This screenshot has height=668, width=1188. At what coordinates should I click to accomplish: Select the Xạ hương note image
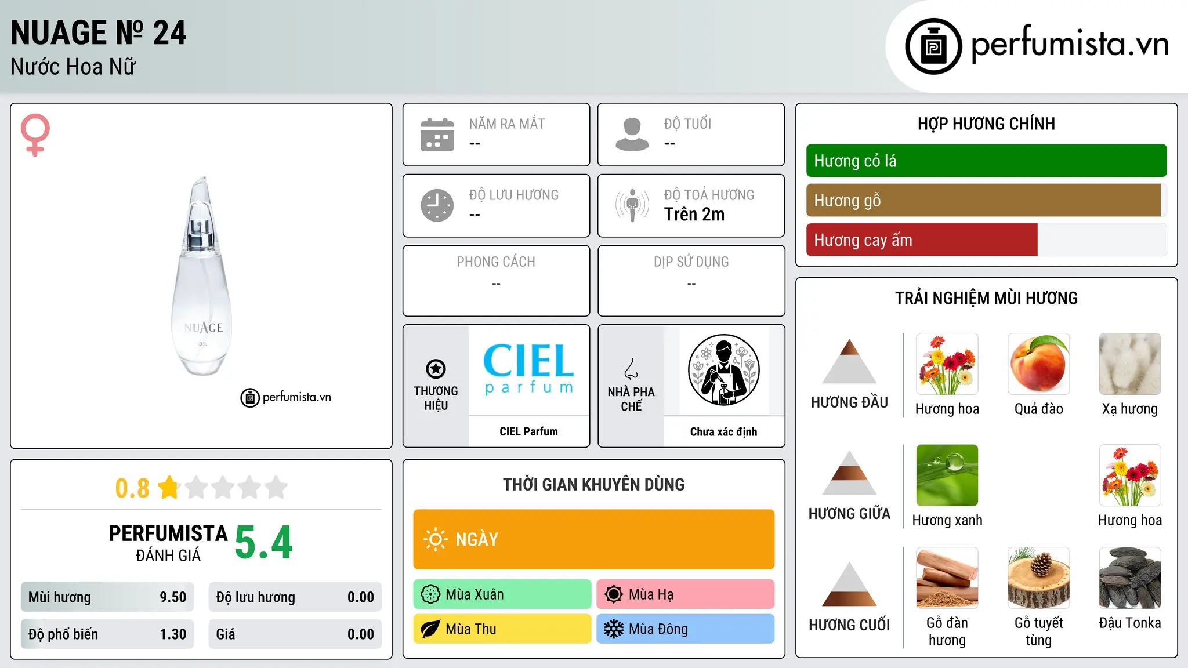(1130, 364)
